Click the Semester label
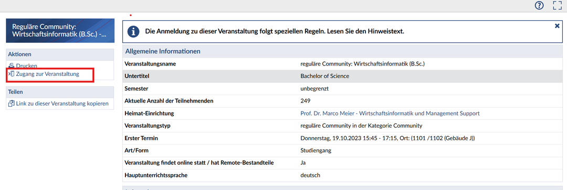Screen dimensions: 567x190 (136, 88)
